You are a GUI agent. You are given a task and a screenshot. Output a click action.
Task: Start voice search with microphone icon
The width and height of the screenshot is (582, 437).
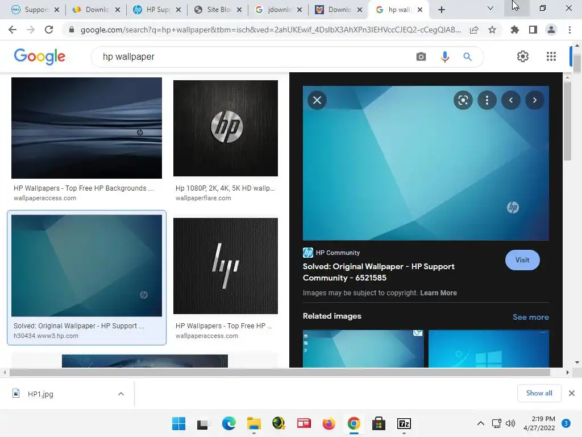click(444, 57)
